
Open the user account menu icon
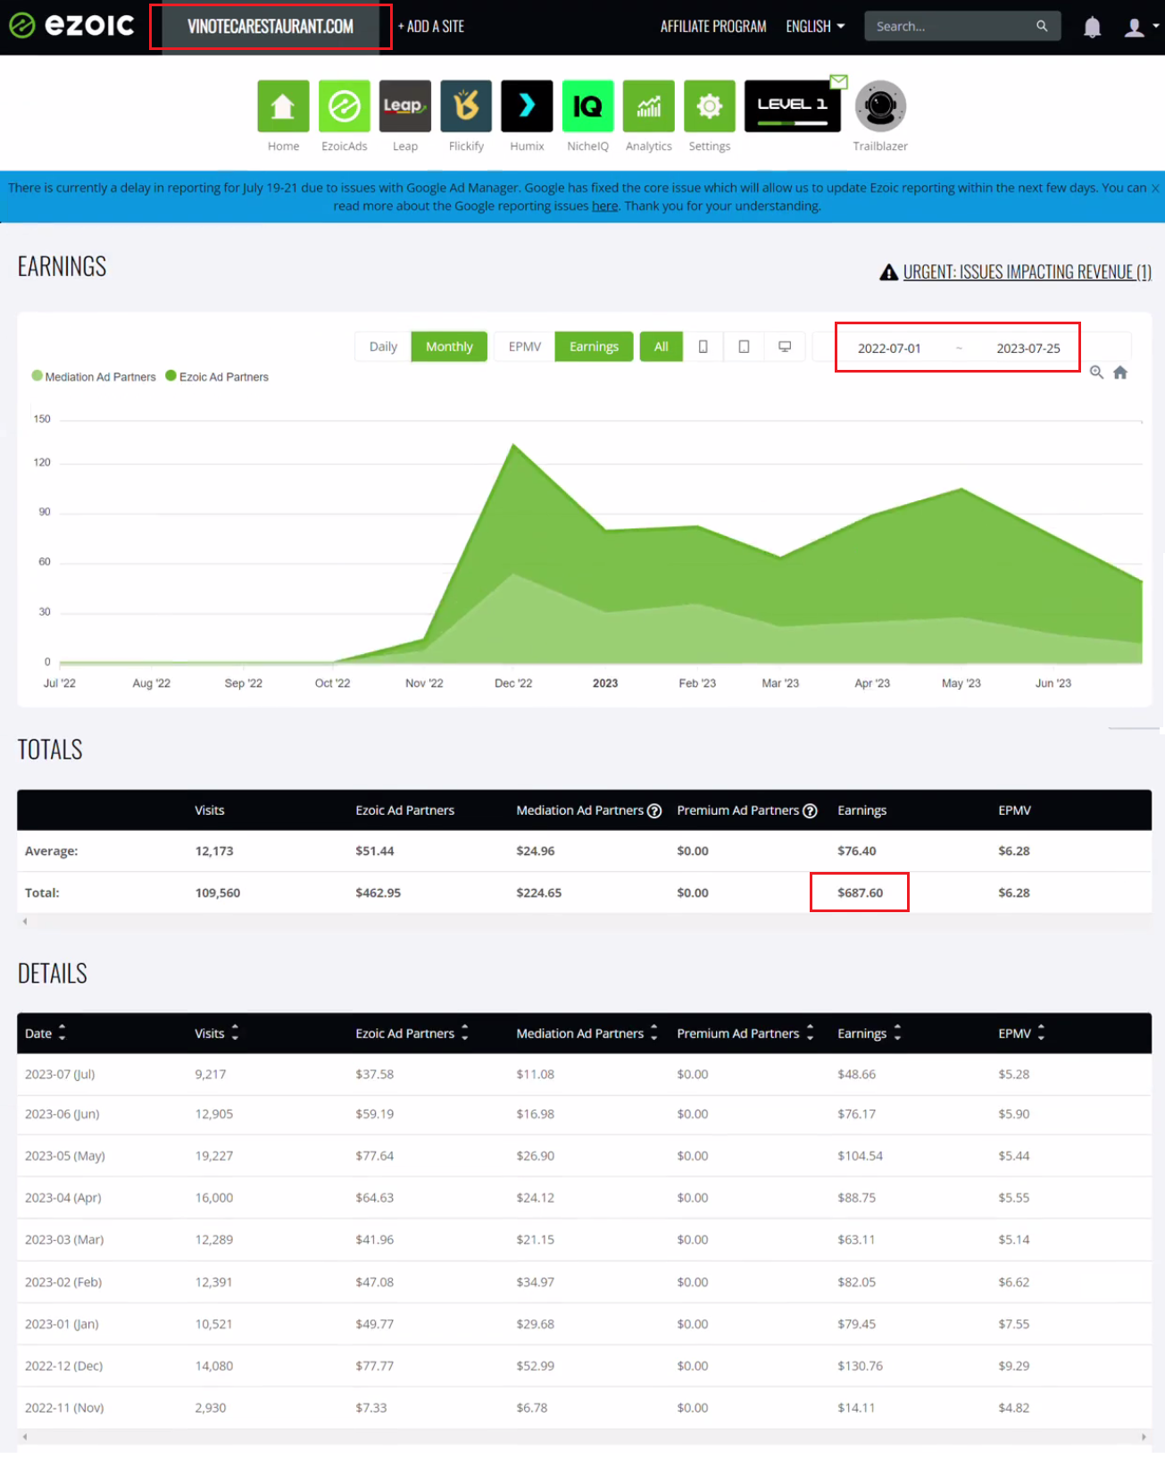(1134, 27)
